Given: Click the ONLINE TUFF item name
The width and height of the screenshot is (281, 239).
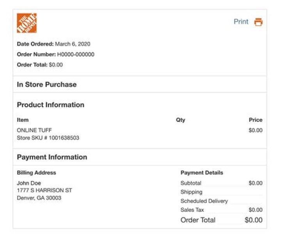Looking at the screenshot, I should (x=34, y=130).
